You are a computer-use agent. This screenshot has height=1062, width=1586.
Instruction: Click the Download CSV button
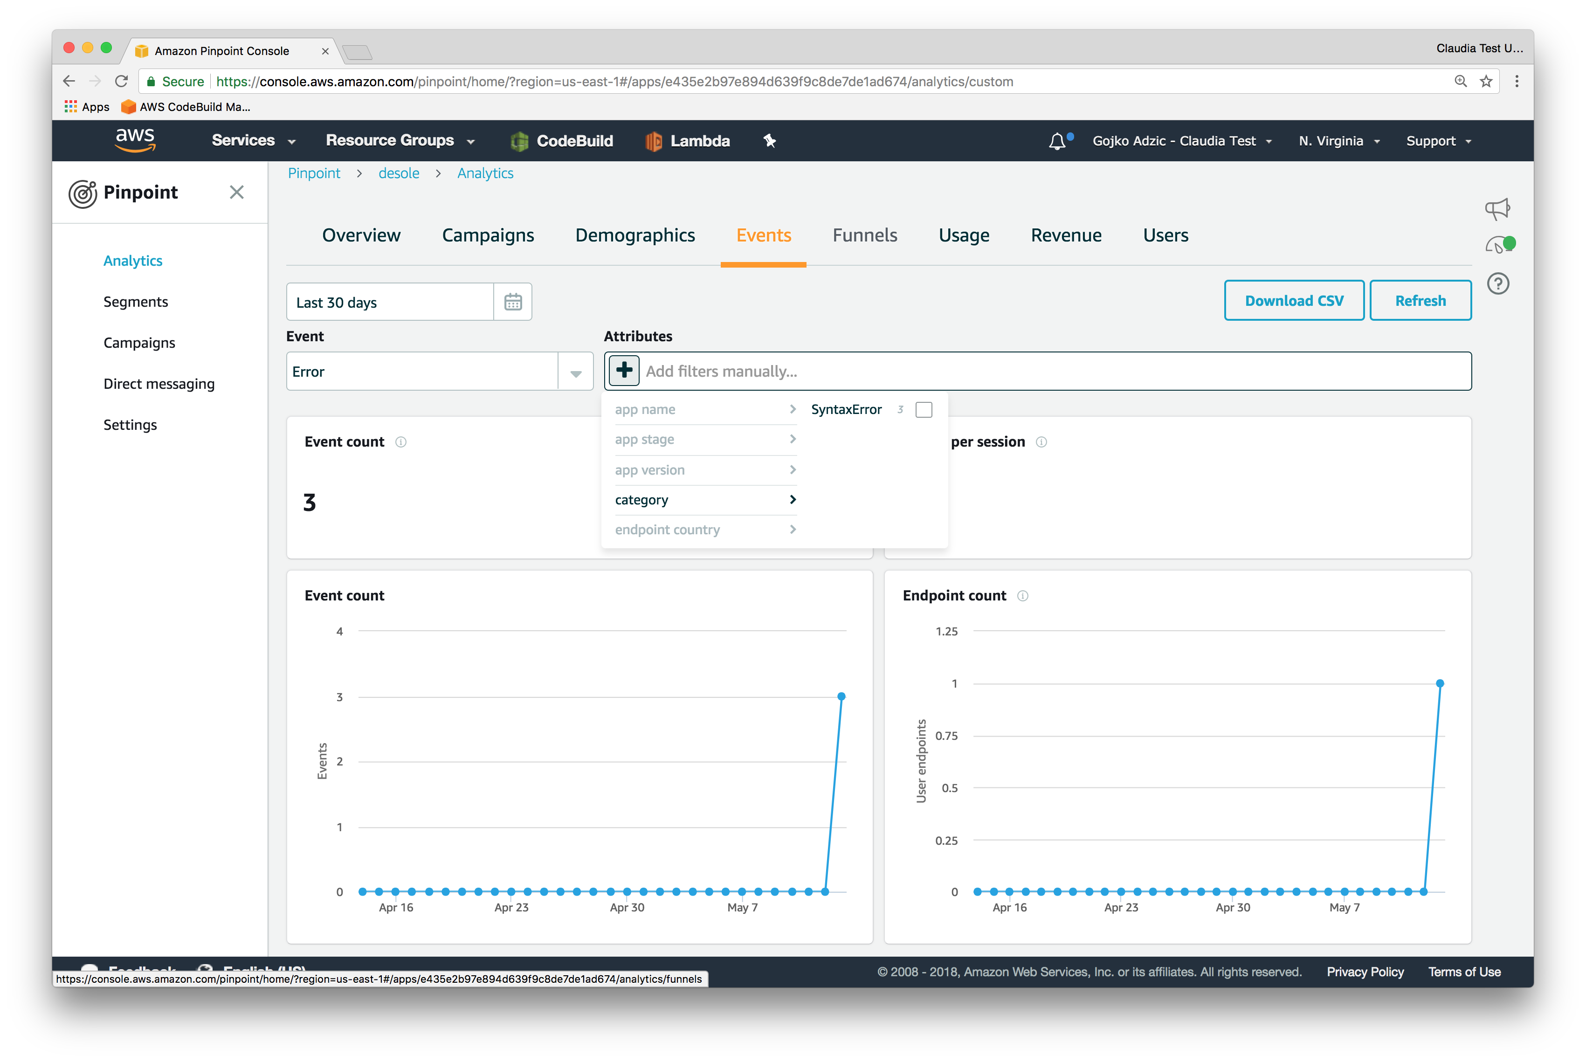1294,301
